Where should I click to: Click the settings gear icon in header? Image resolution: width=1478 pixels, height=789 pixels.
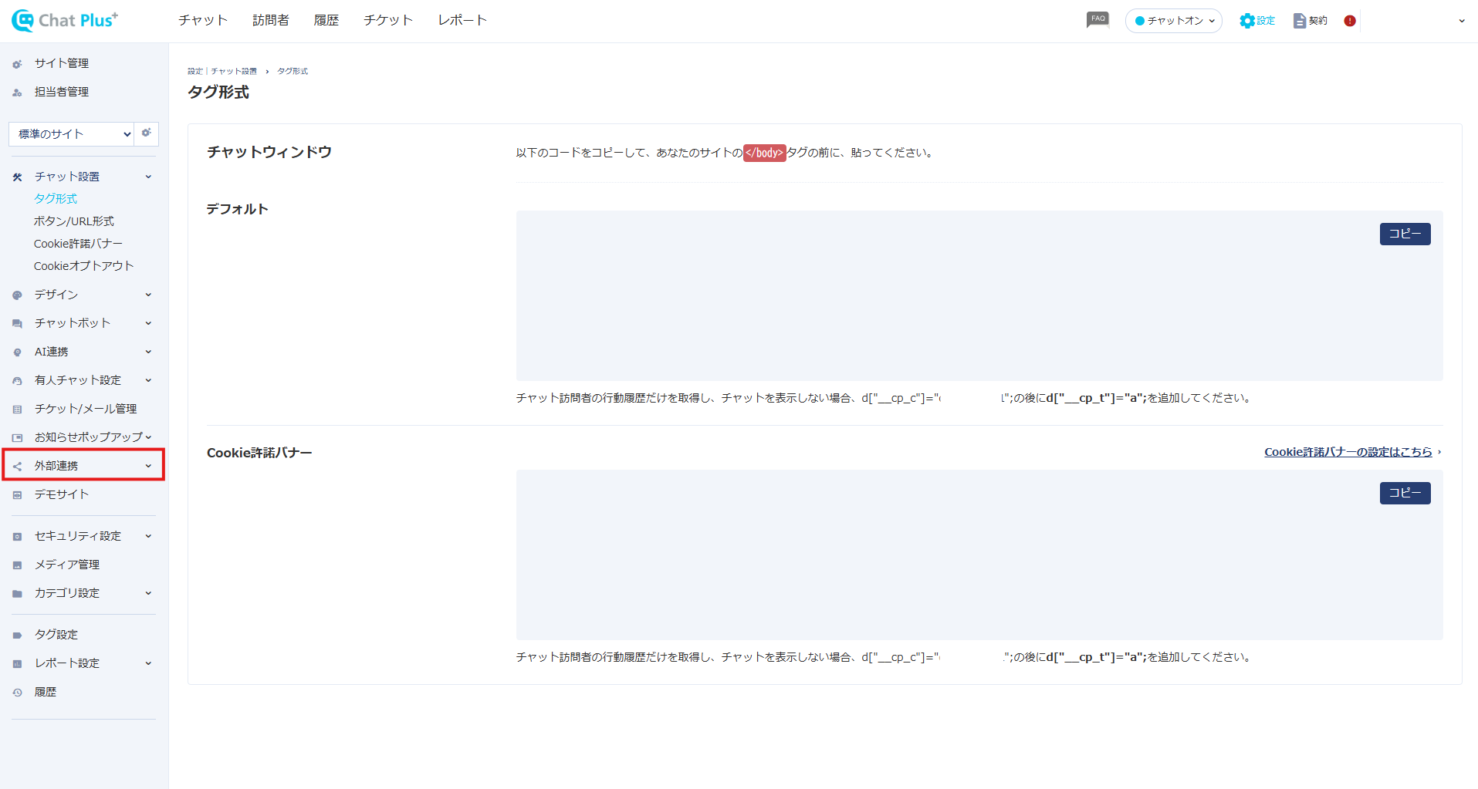(1246, 21)
